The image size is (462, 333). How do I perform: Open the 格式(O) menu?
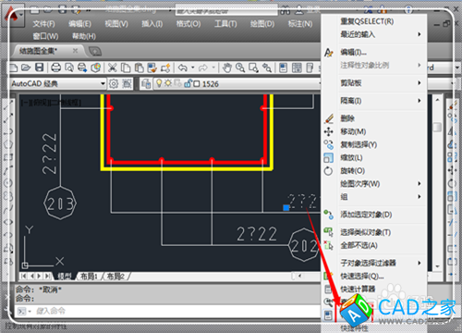click(x=188, y=24)
